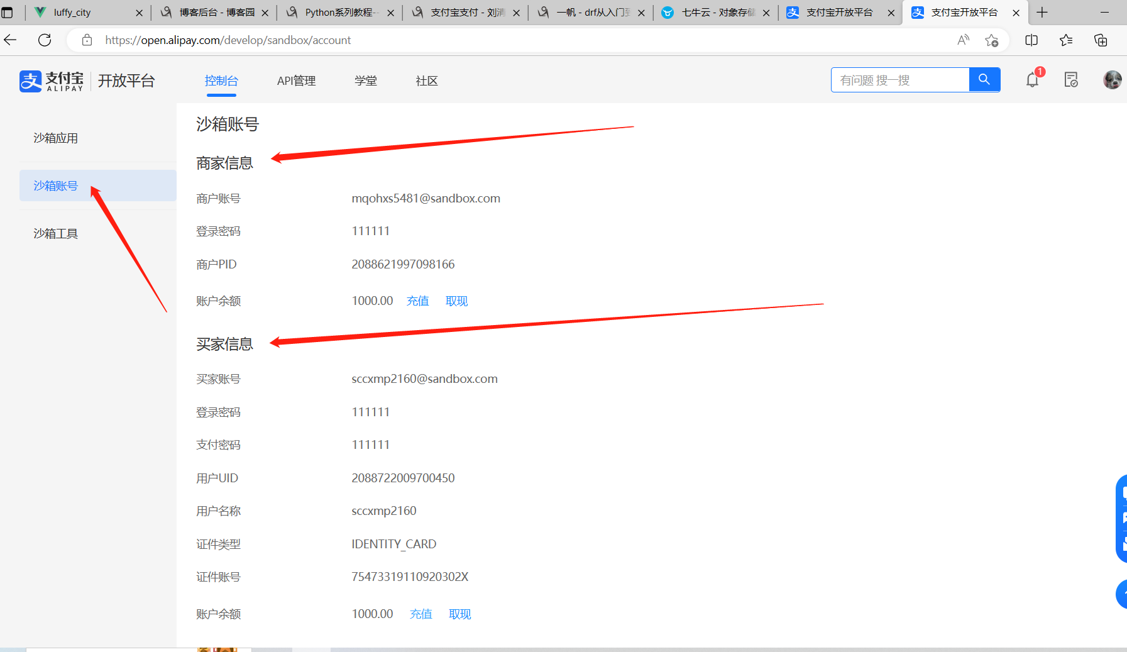Click the 取现 link under 买家信息
Screen dimensions: 1127x652
(x=460, y=614)
